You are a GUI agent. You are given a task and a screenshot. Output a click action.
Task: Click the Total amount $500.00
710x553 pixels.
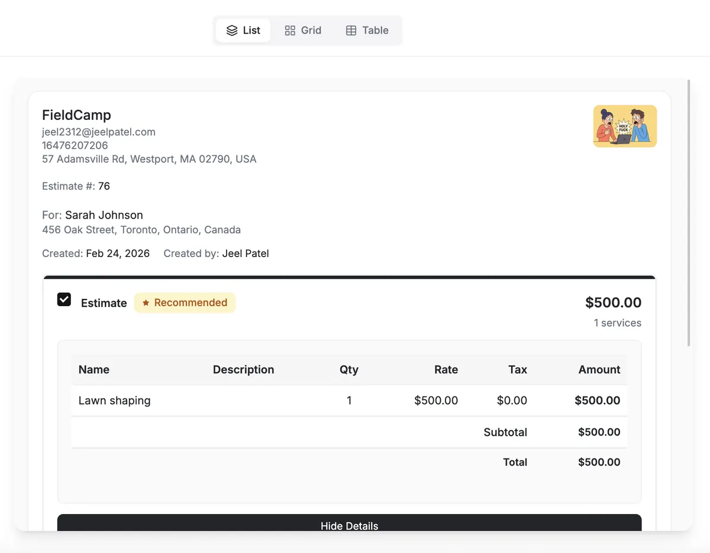[599, 463]
